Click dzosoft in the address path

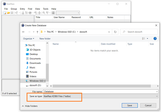(83, 32)
